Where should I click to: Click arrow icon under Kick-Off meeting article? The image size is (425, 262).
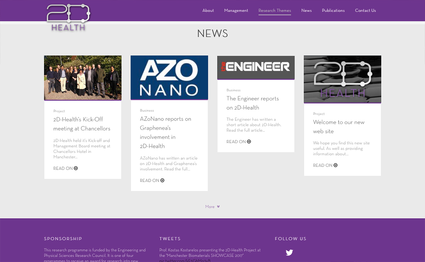(x=76, y=168)
